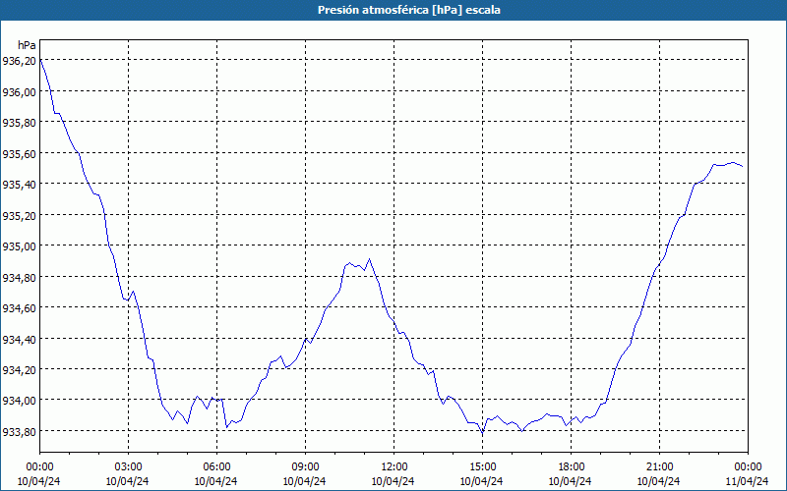This screenshot has height=491, width=787.
Task: Select the '10/04/24' date under 06:00
Action: coord(215,481)
